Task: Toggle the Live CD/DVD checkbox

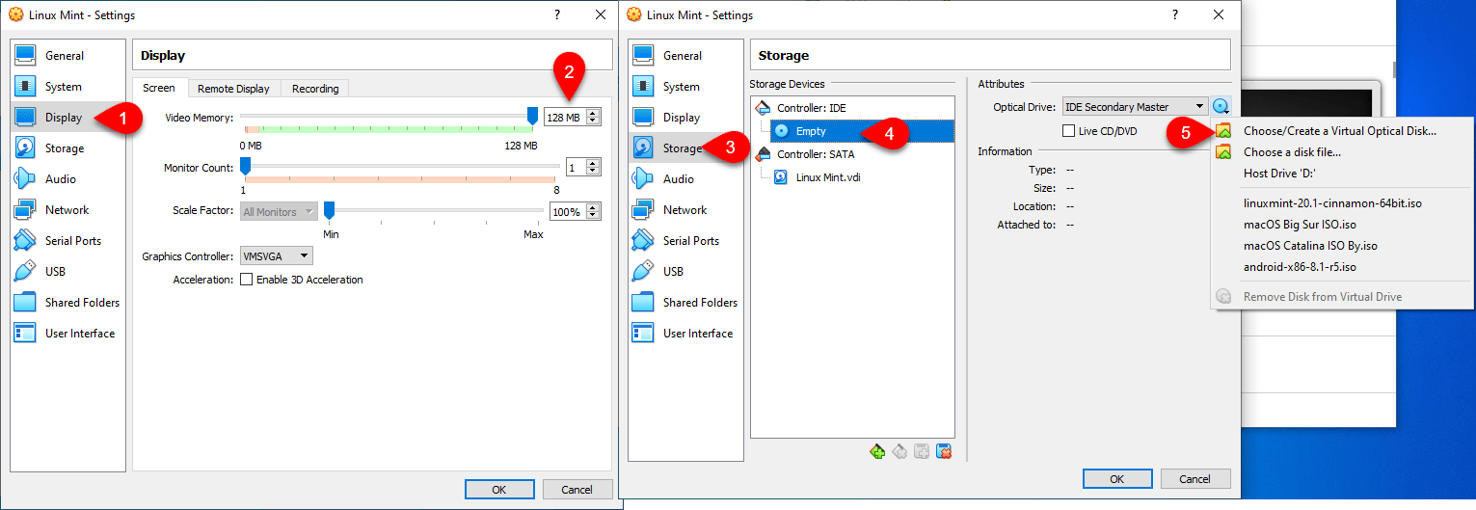Action: [x=1068, y=131]
